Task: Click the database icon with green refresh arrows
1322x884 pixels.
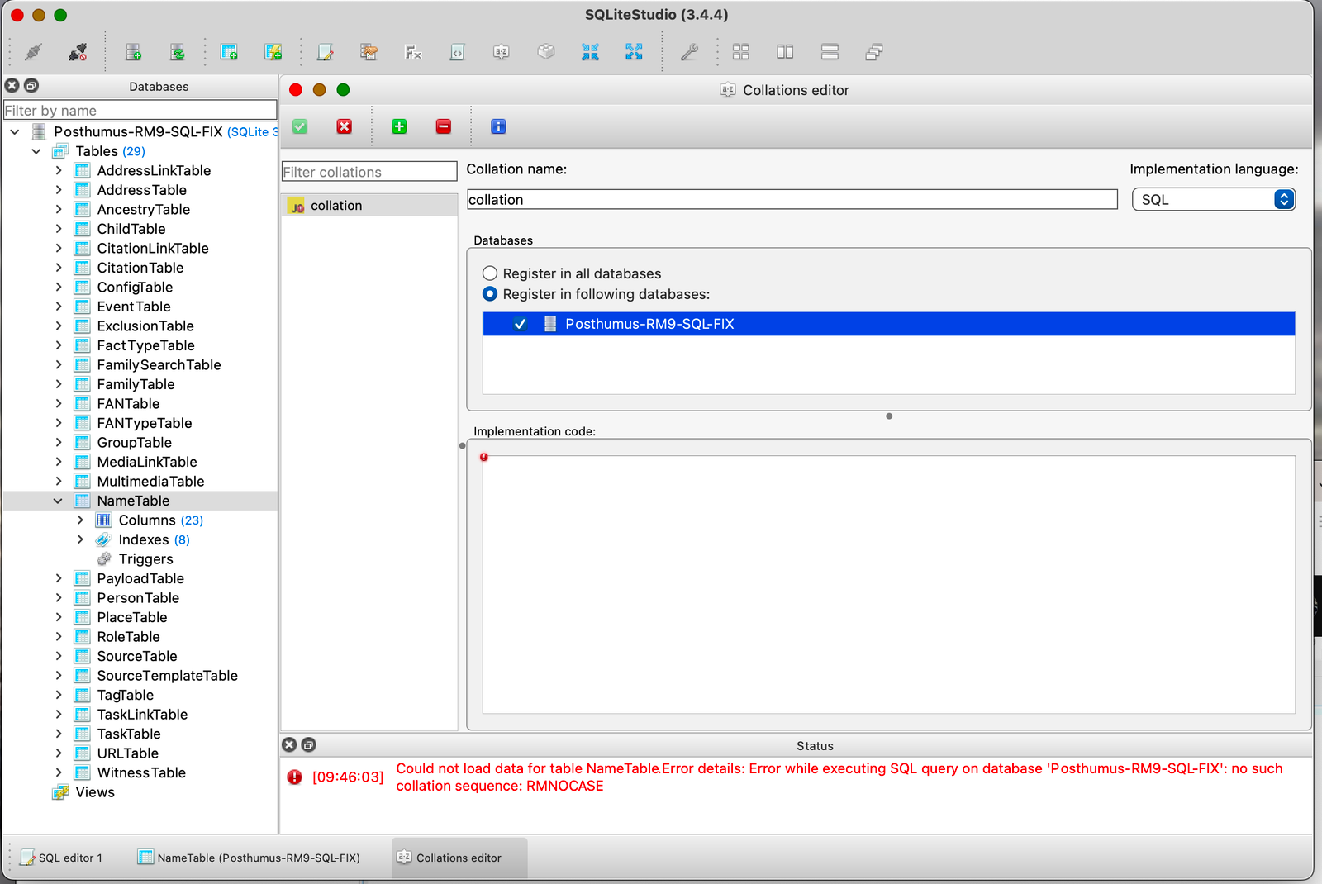Action: pos(177,52)
